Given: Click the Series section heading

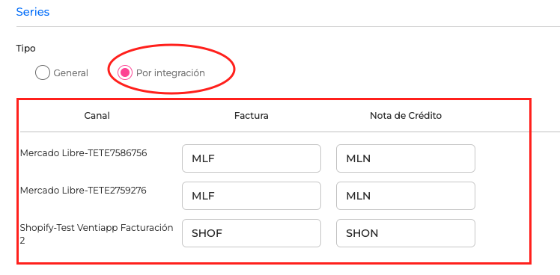Looking at the screenshot, I should pyautogui.click(x=33, y=12).
